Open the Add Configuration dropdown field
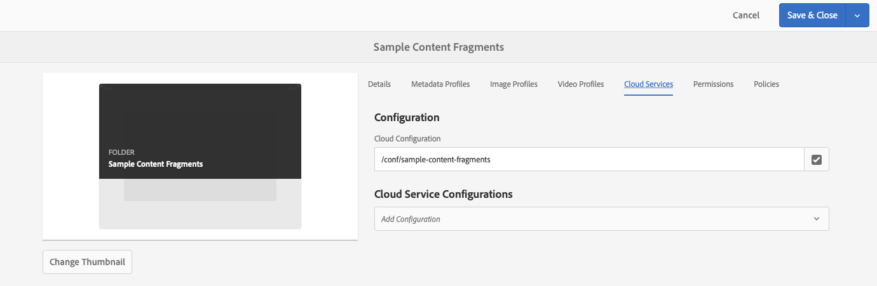The image size is (877, 286). 591,219
